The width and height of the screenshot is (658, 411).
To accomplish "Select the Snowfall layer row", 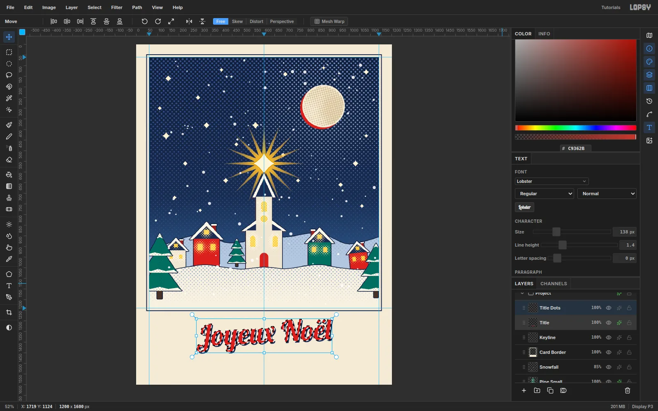I will click(x=576, y=367).
